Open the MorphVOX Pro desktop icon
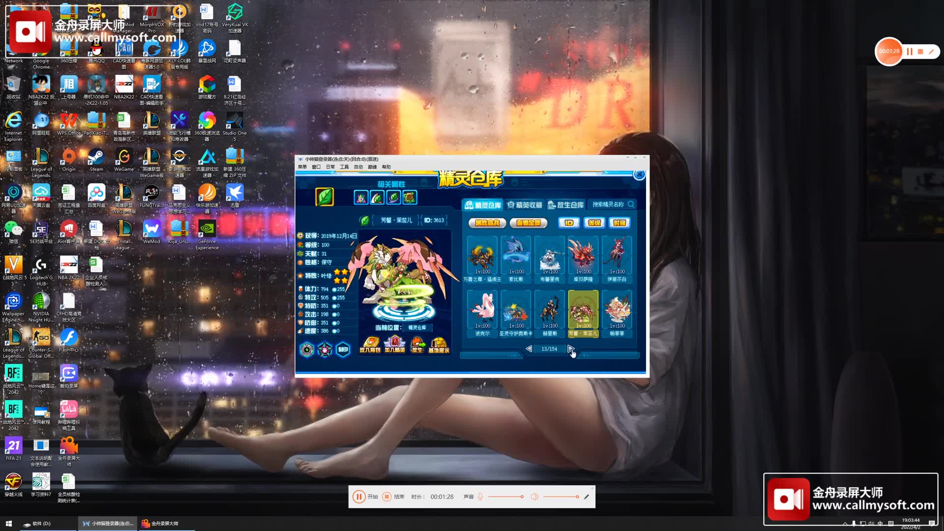The image size is (944, 531). [x=151, y=19]
